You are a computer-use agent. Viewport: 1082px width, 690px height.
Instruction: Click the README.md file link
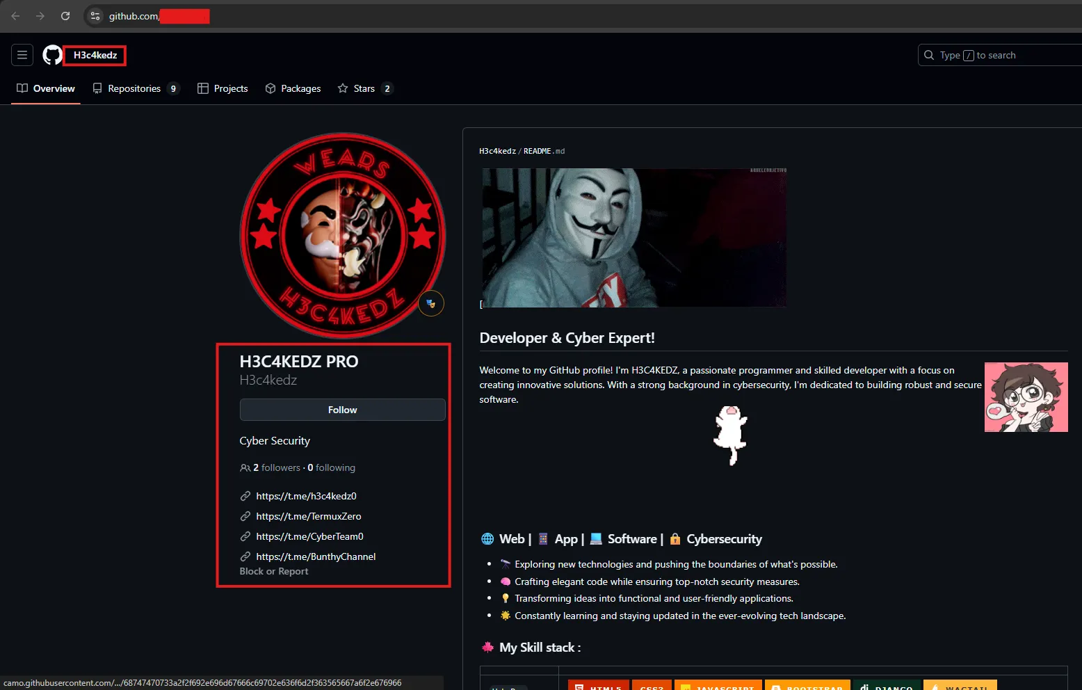tap(544, 151)
